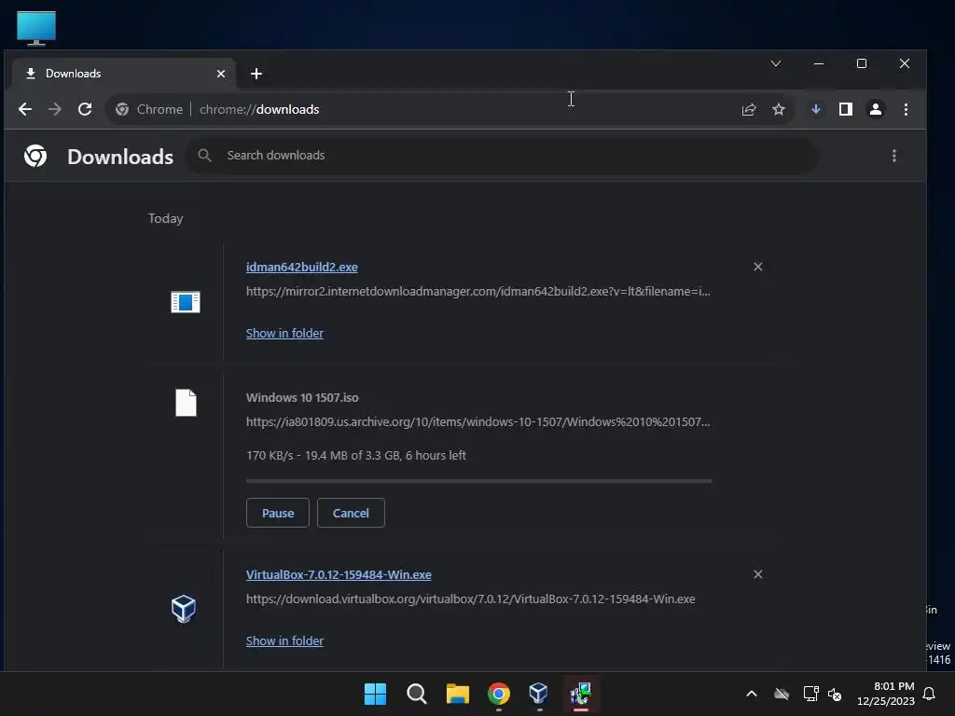The width and height of the screenshot is (955, 716).
Task: Click the installer app icon in taskbar
Action: (x=580, y=694)
